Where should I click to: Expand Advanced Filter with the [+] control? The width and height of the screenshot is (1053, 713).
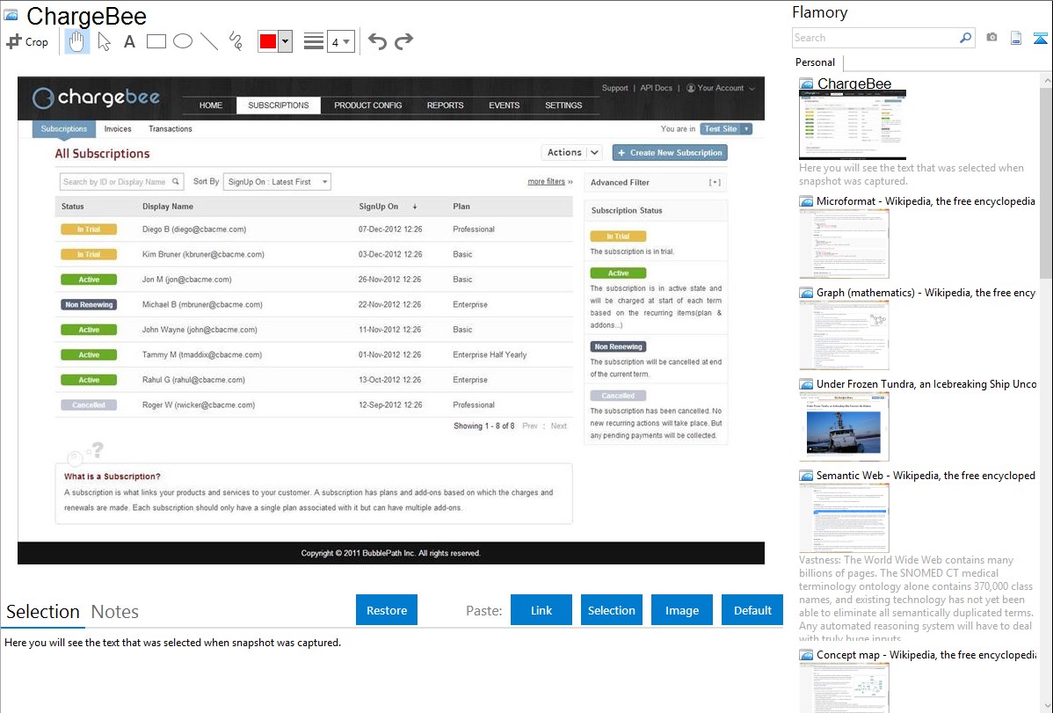coord(715,182)
